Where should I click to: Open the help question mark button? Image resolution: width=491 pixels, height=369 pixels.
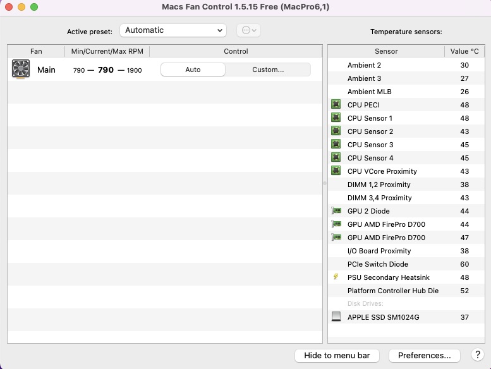[x=478, y=355]
